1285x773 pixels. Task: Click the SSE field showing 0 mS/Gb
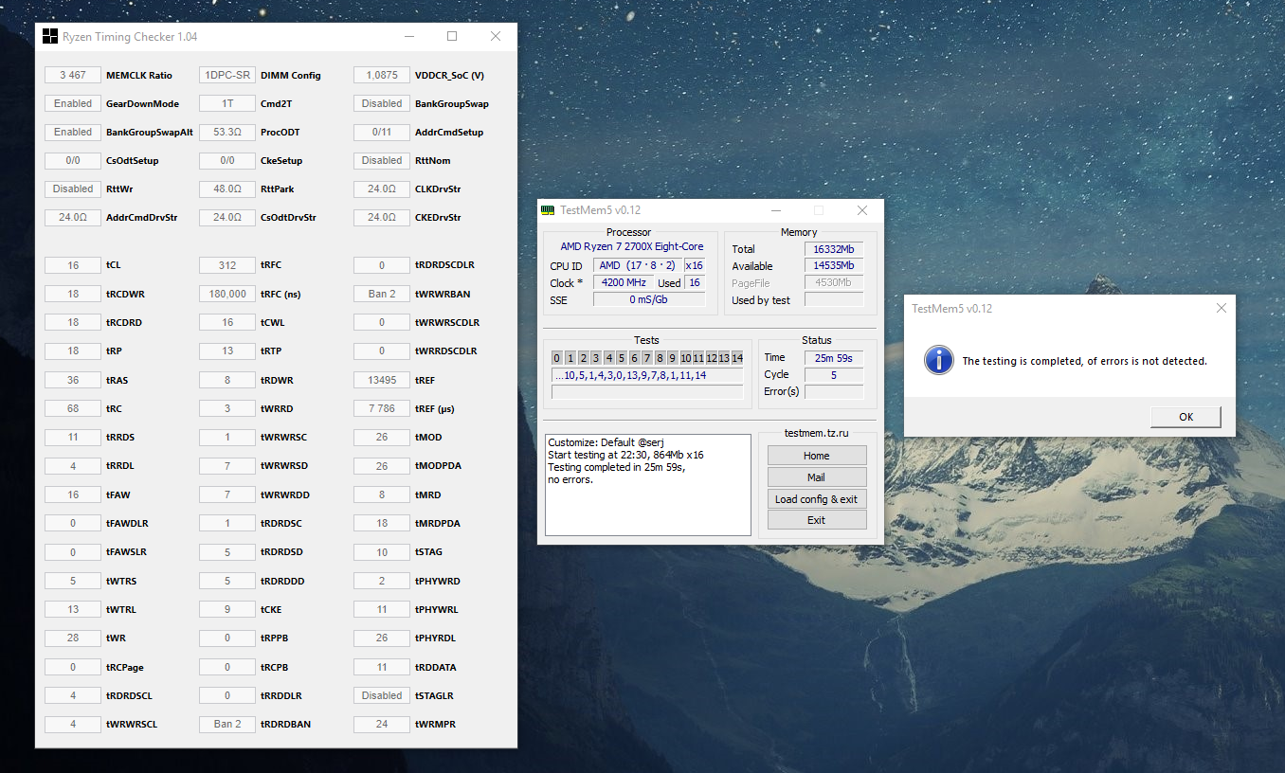point(649,299)
